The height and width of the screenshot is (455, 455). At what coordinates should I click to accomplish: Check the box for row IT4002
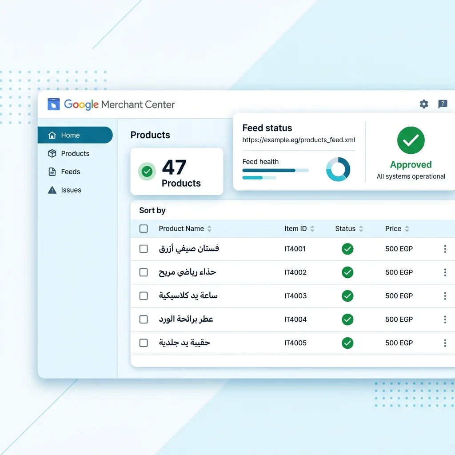coord(144,272)
